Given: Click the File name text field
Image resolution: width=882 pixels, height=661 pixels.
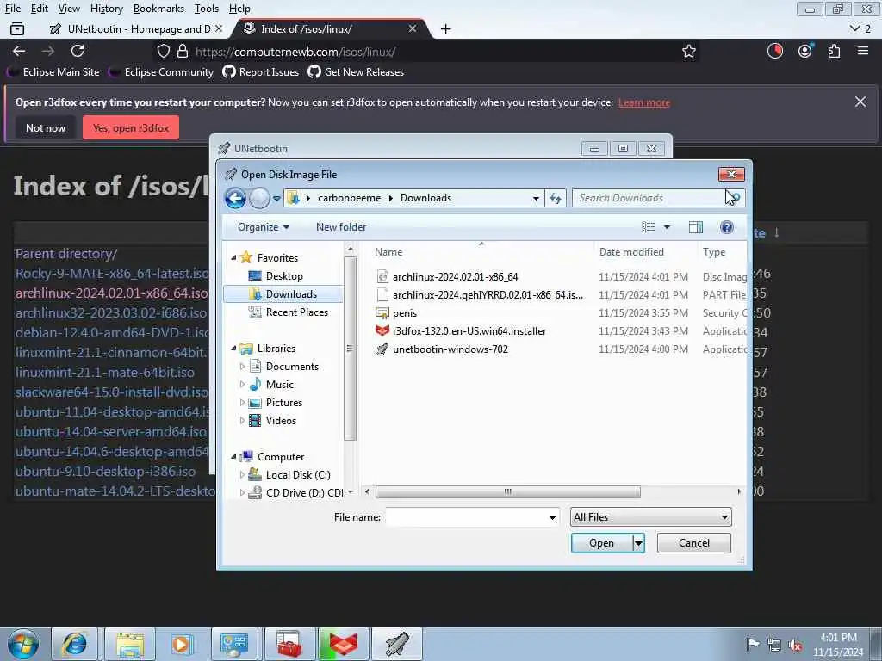Looking at the screenshot, I should 466,517.
